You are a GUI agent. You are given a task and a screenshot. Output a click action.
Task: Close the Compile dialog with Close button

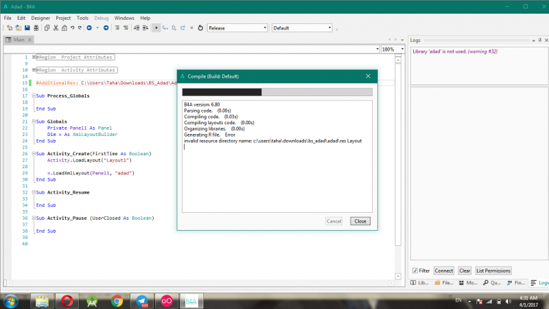pos(360,221)
